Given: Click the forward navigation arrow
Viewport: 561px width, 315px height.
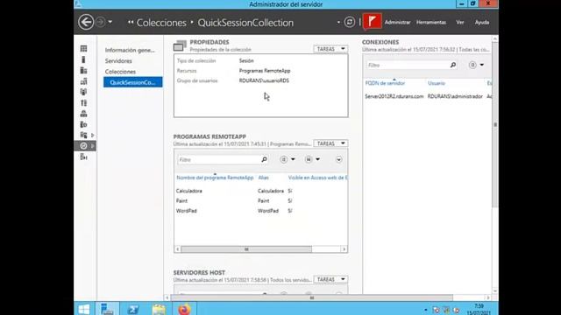Looking at the screenshot, I should 101,22.
